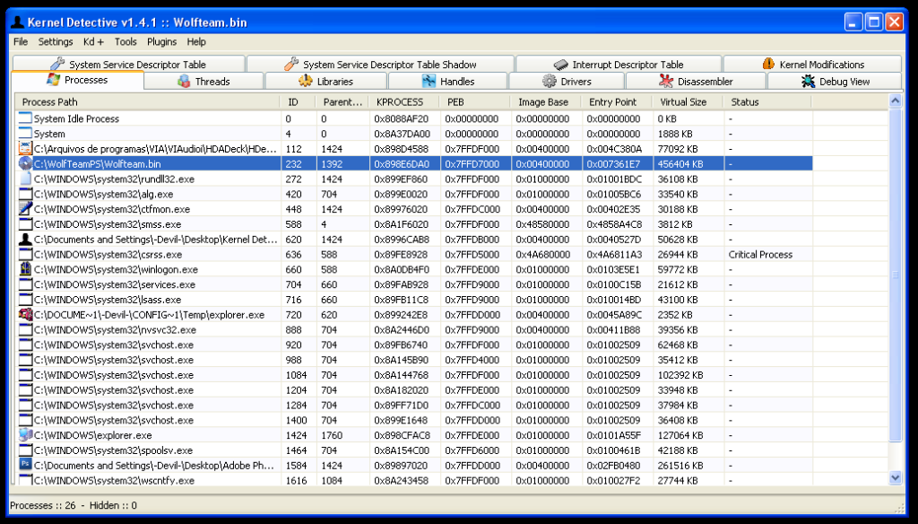Click the explorer.exe computer icon

click(25, 435)
